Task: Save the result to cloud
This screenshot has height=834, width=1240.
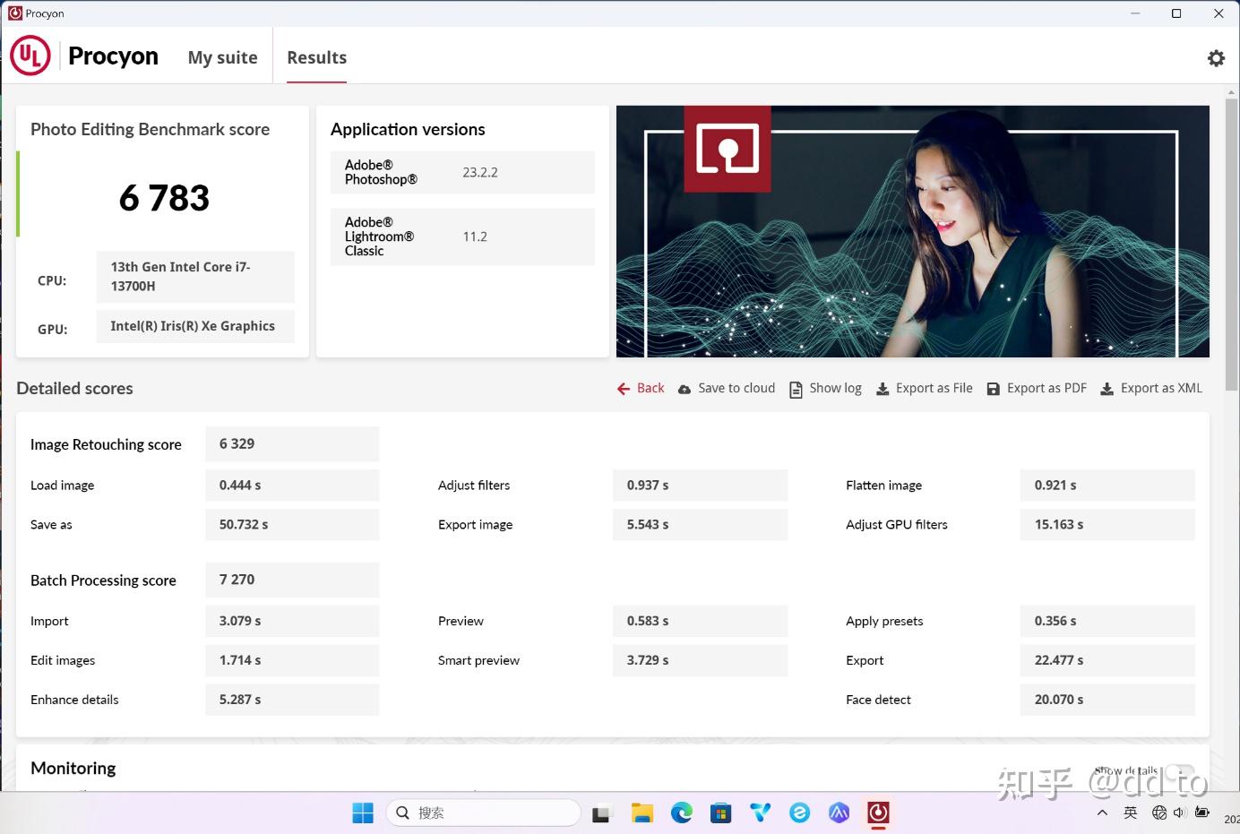Action: click(x=727, y=388)
